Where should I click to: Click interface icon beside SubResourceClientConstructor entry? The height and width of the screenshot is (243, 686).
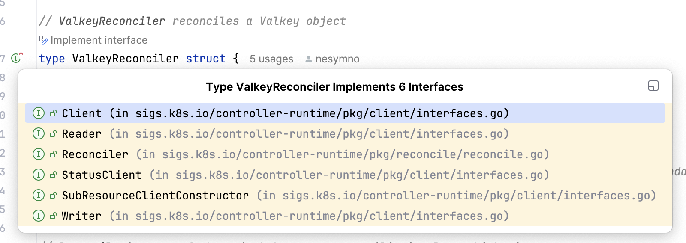point(39,196)
